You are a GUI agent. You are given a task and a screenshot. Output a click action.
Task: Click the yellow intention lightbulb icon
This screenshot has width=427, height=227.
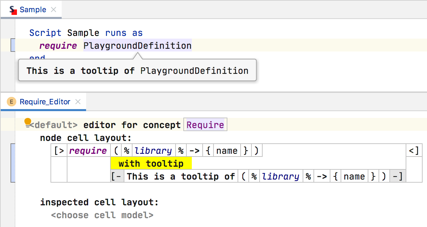(28, 122)
